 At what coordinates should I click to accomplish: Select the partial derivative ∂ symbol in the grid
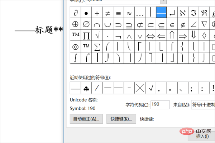75,13
